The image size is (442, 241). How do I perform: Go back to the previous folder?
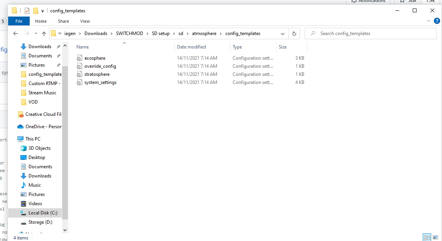(15, 34)
